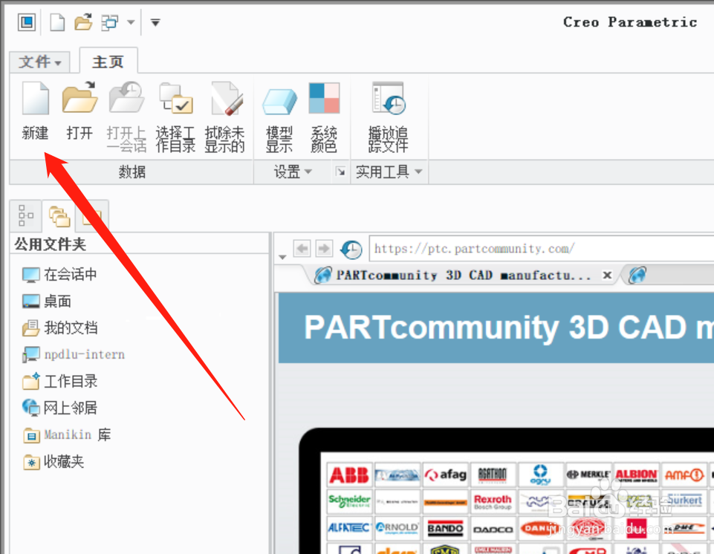Click the PARTcommunity 3D CAD page heading banner
Image resolution: width=714 pixels, height=554 pixels.
496,327
